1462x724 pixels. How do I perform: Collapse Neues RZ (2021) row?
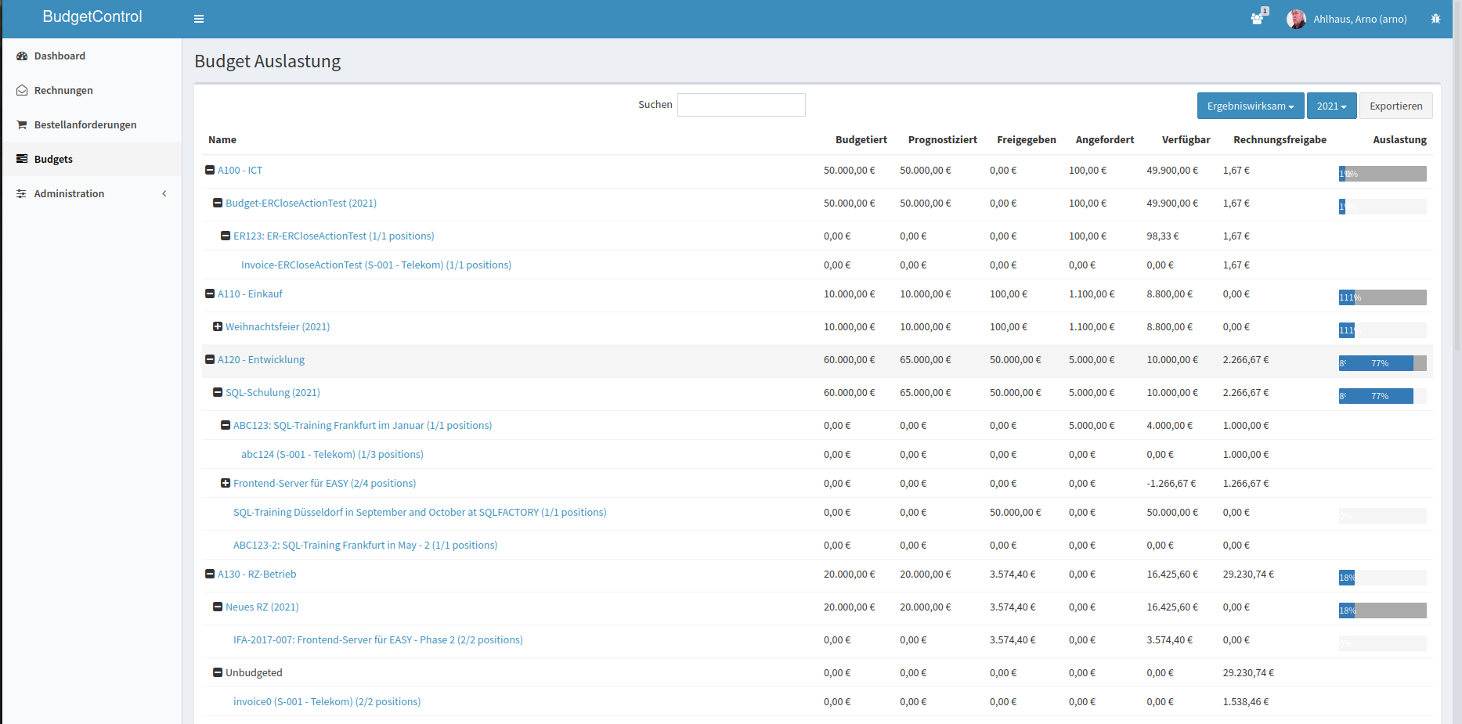[x=218, y=607]
